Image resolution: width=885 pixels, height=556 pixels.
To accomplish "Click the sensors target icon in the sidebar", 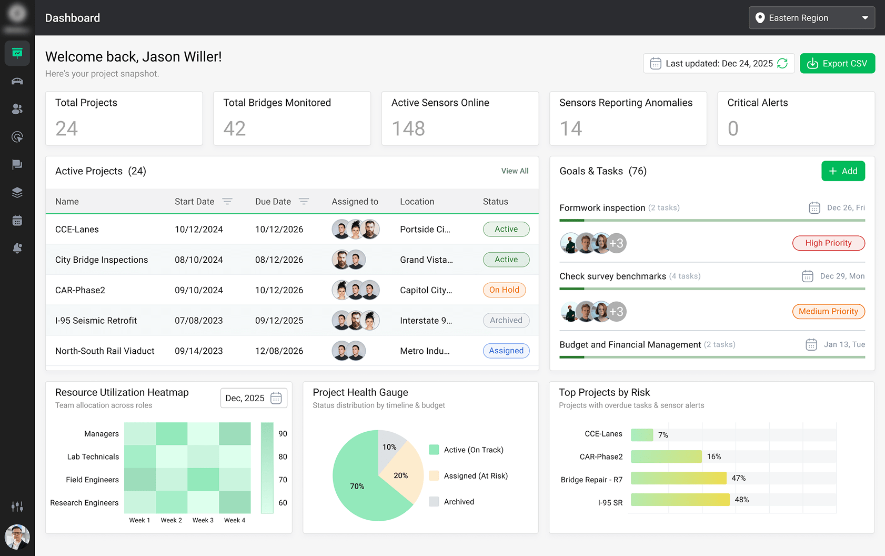I will pyautogui.click(x=17, y=137).
